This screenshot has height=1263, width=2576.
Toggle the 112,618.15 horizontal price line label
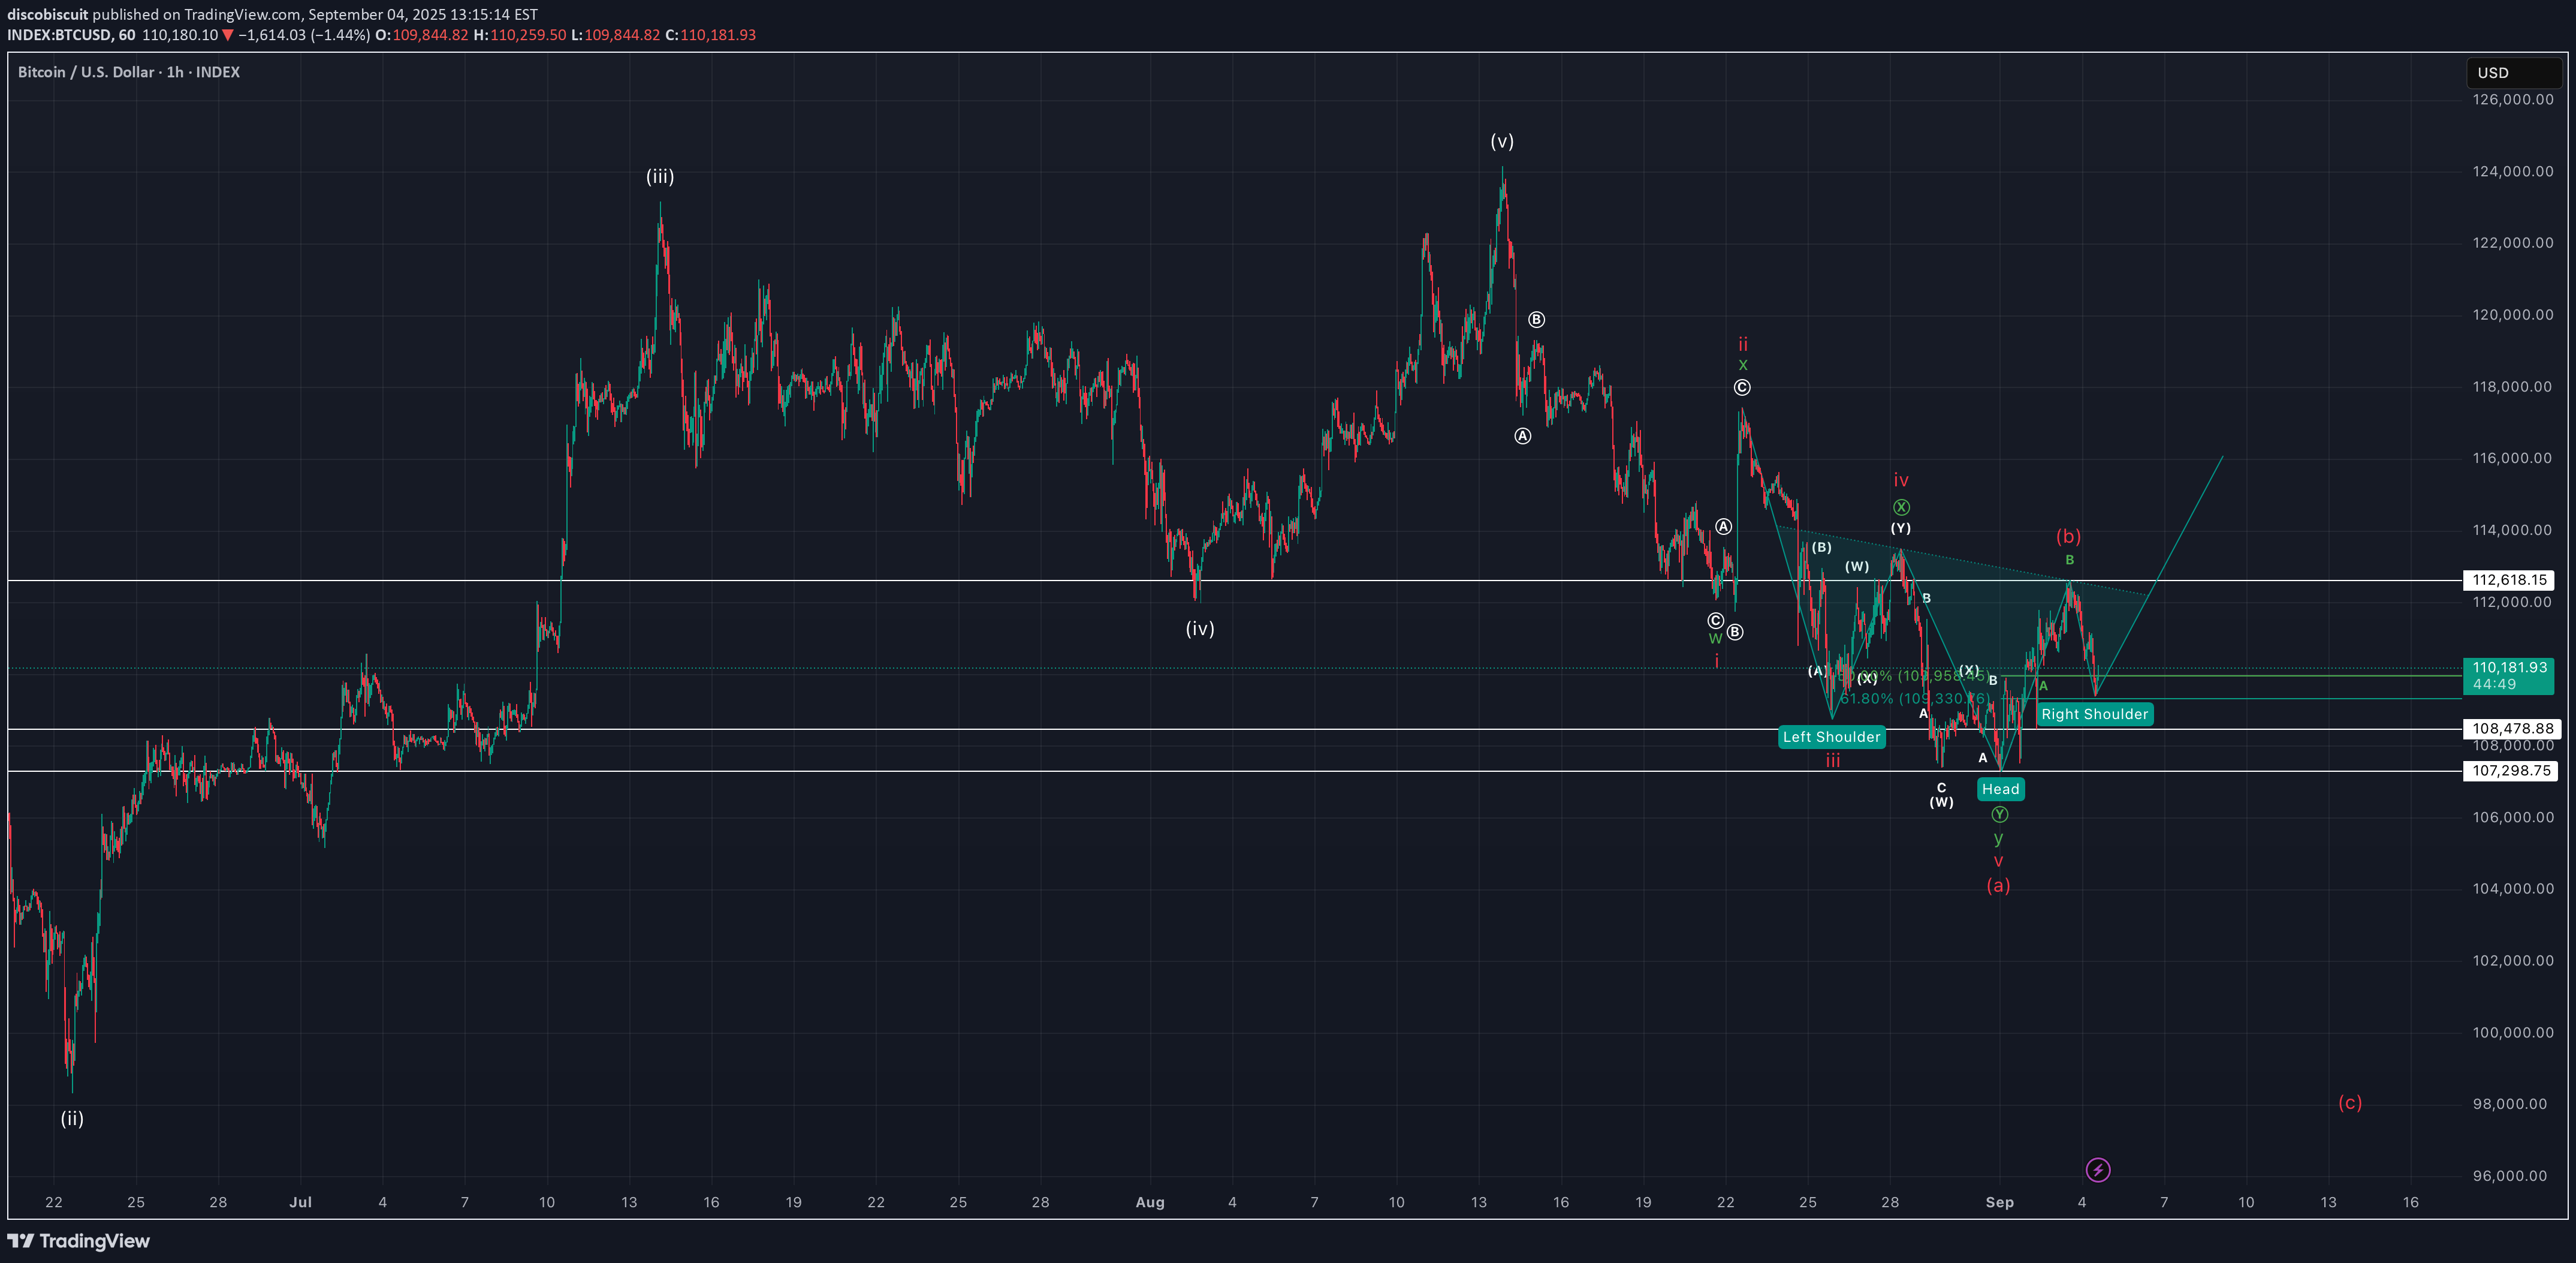click(x=2511, y=579)
